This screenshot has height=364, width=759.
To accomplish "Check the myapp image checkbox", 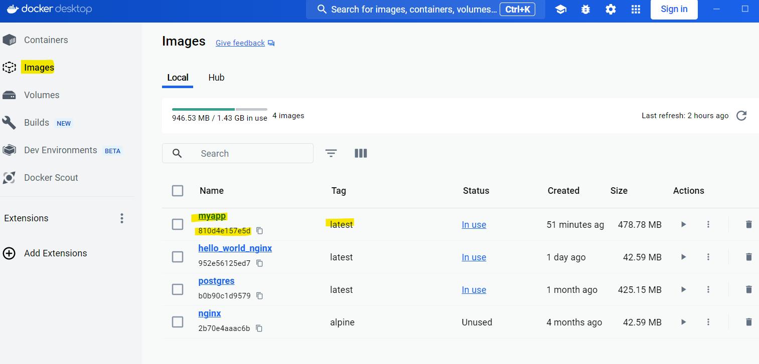I will pyautogui.click(x=178, y=224).
